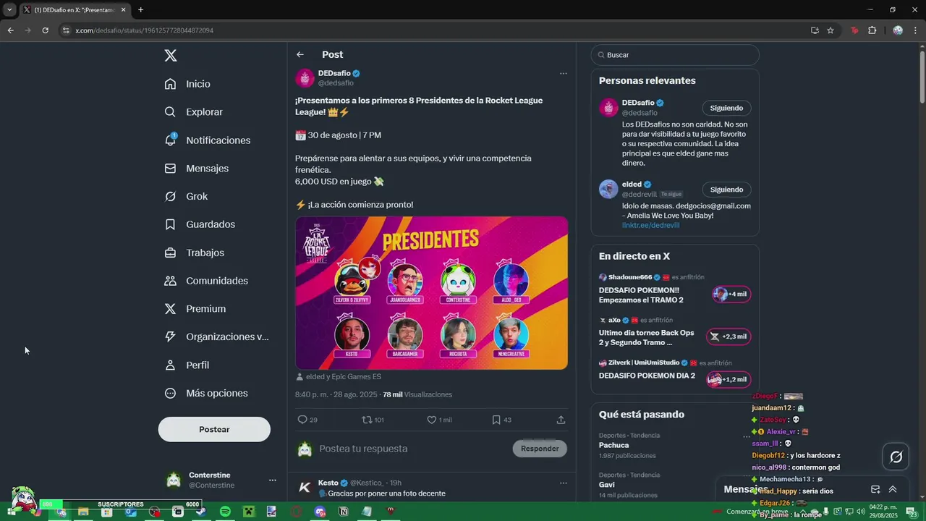Open Grok in sidebar
This screenshot has height=521, width=926.
[186, 196]
